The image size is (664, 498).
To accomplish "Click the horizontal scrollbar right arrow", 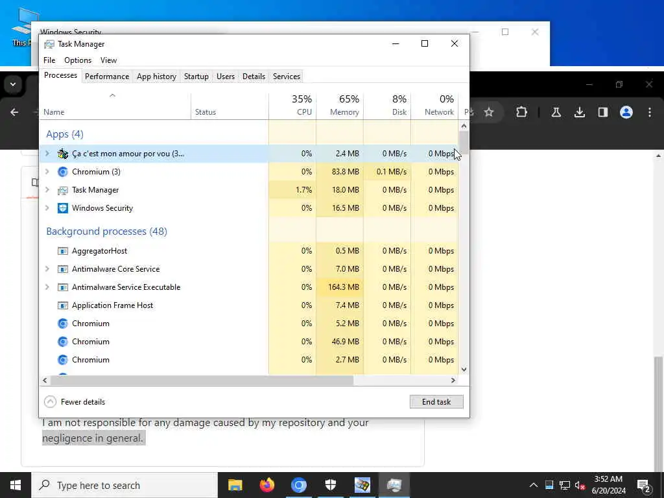I will click(453, 380).
